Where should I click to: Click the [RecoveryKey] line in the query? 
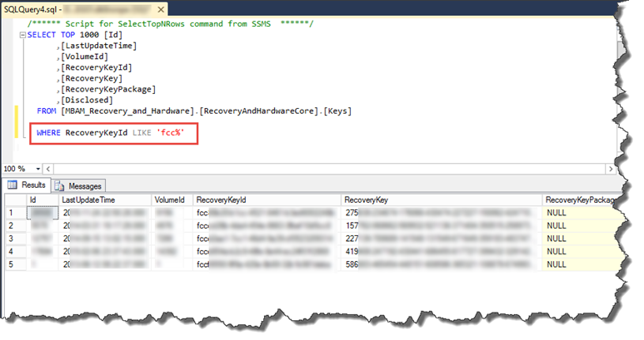(x=92, y=78)
